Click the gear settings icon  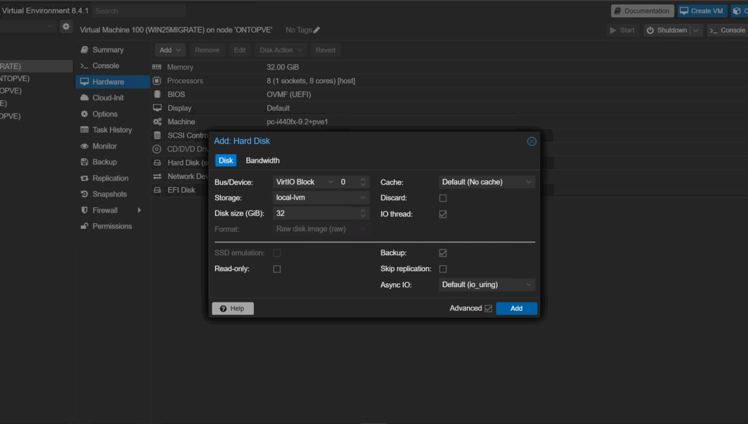[x=66, y=27]
